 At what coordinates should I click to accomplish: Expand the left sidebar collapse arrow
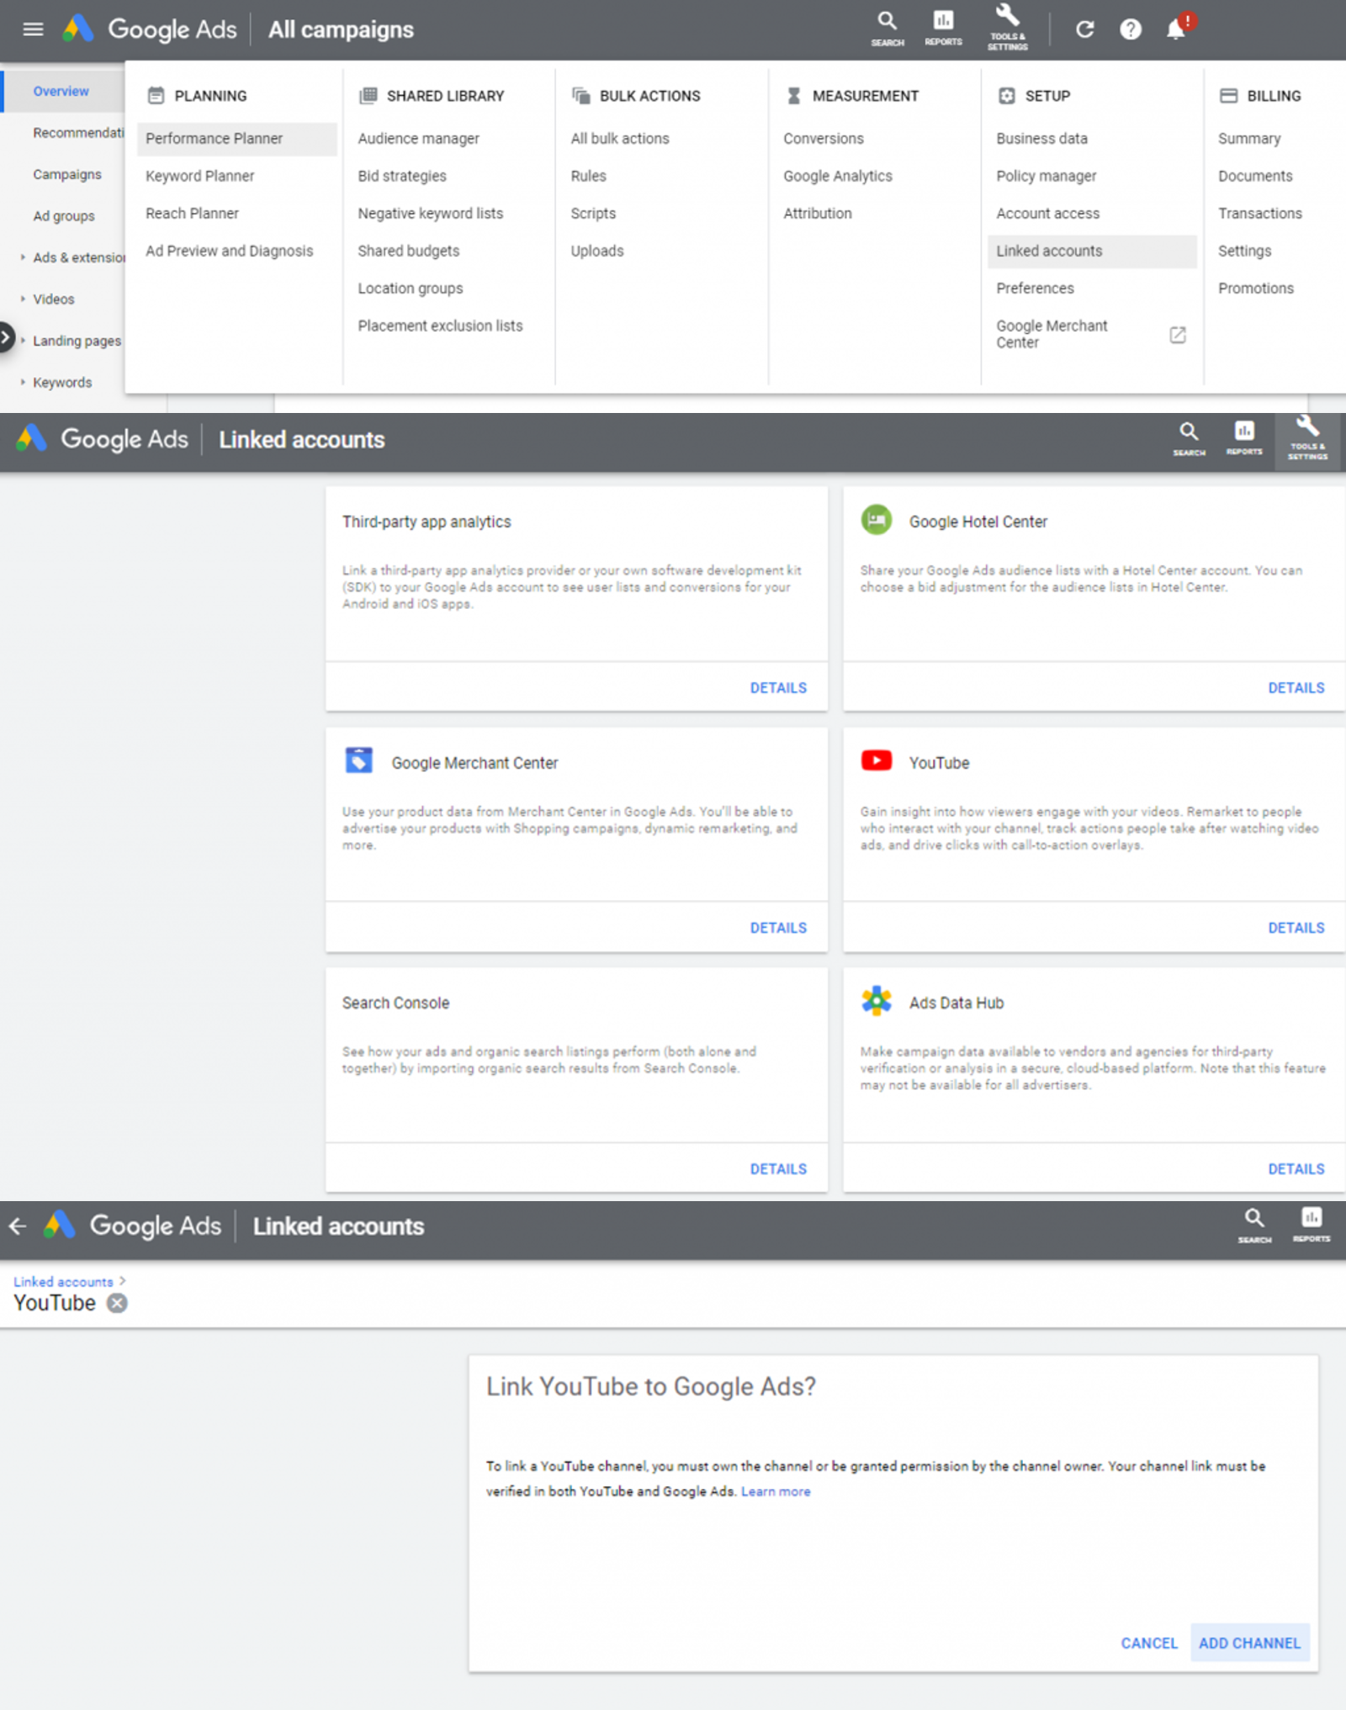point(6,338)
